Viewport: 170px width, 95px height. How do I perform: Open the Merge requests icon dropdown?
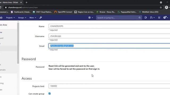click(152, 18)
